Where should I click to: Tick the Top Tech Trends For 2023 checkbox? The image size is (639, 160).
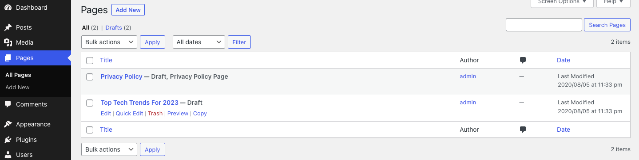(x=90, y=103)
